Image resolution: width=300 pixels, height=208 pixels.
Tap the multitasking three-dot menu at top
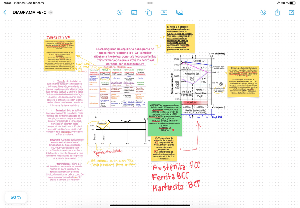[x=150, y=2]
